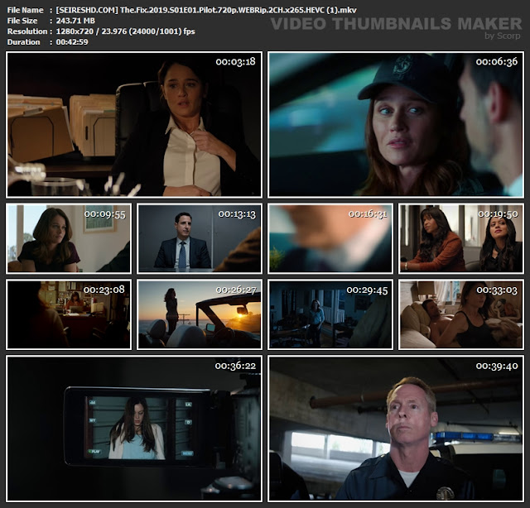Viewport: 530px width, 508px height.
Task: Open the thumbnail stamped 00:03:18
Action: pyautogui.click(x=134, y=125)
